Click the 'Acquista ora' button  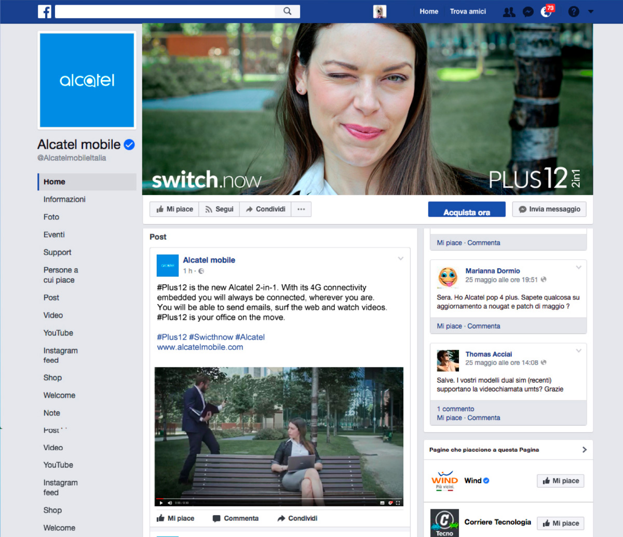coord(467,209)
